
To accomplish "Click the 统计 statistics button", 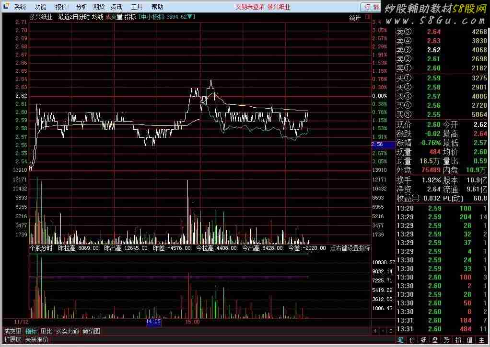I will (355, 18).
